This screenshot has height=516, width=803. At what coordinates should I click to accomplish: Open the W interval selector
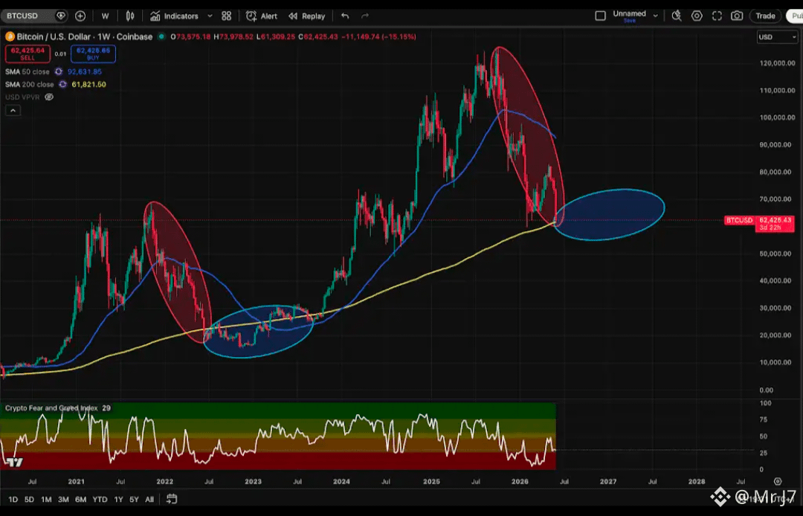(105, 16)
